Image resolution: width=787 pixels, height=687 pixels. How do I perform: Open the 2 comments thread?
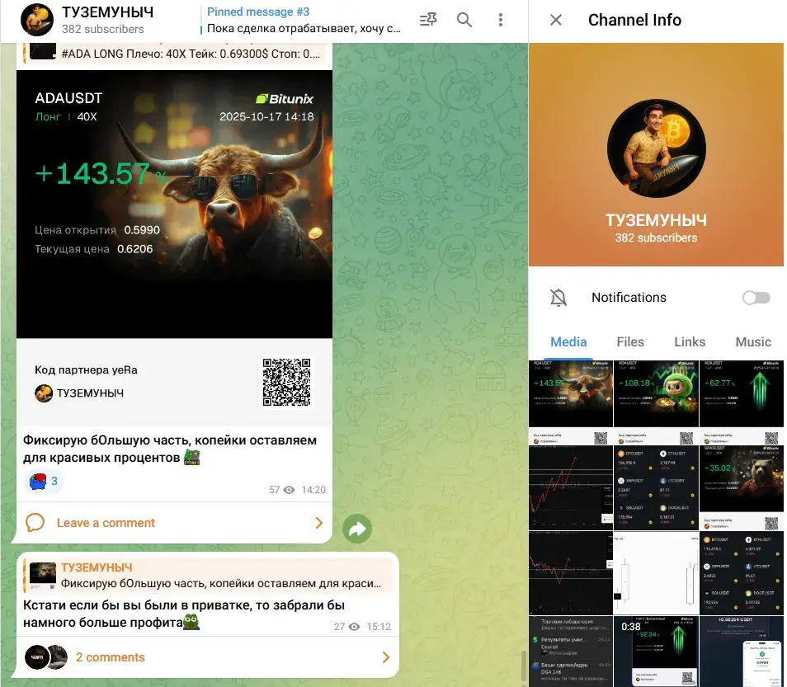(x=110, y=657)
